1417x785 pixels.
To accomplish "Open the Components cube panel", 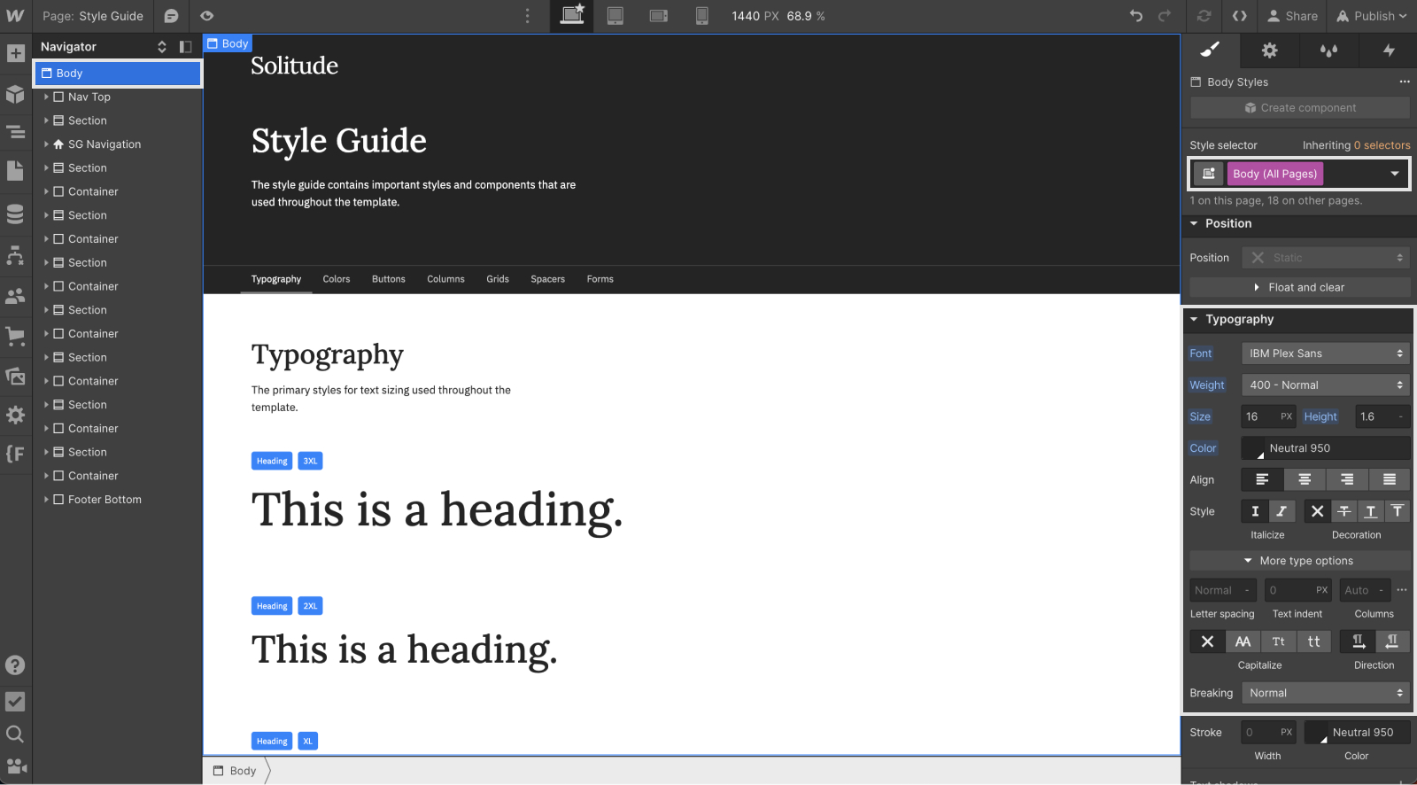I will [x=15, y=93].
